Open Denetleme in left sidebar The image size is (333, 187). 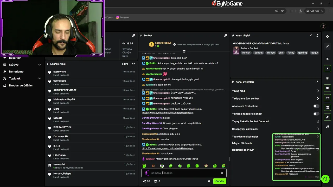point(16,71)
